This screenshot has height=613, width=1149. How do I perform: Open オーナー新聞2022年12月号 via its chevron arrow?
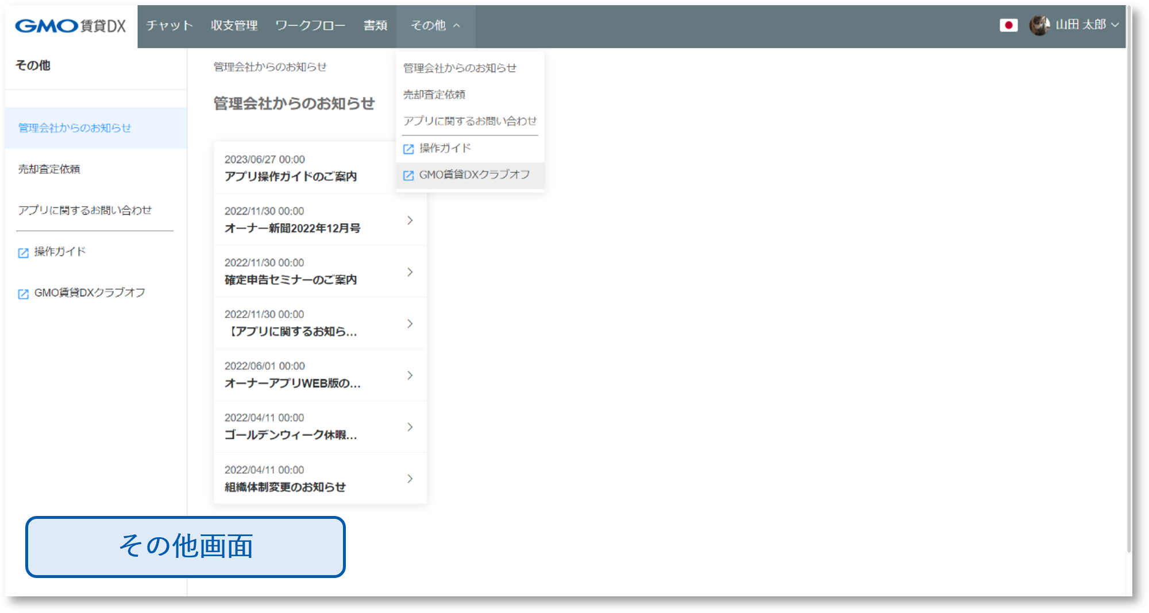(x=410, y=220)
